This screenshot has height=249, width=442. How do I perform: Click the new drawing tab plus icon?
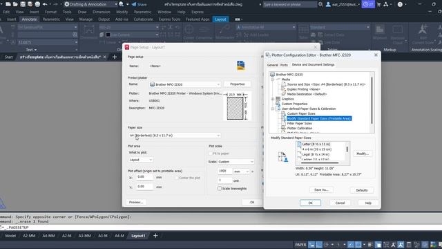tap(115, 57)
